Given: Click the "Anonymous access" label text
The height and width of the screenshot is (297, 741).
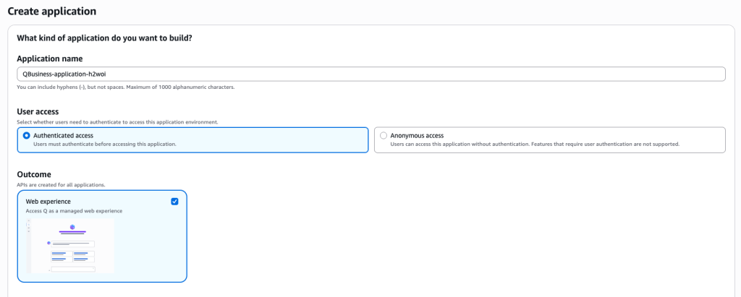Looking at the screenshot, I should coord(417,136).
